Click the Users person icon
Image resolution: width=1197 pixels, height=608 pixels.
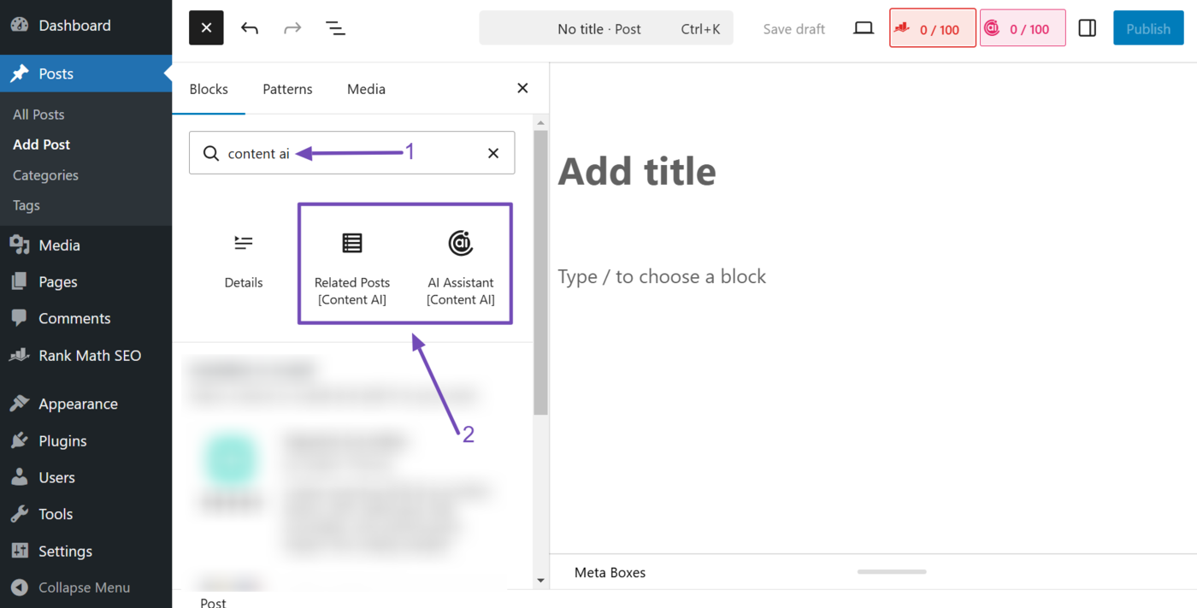pyautogui.click(x=20, y=477)
